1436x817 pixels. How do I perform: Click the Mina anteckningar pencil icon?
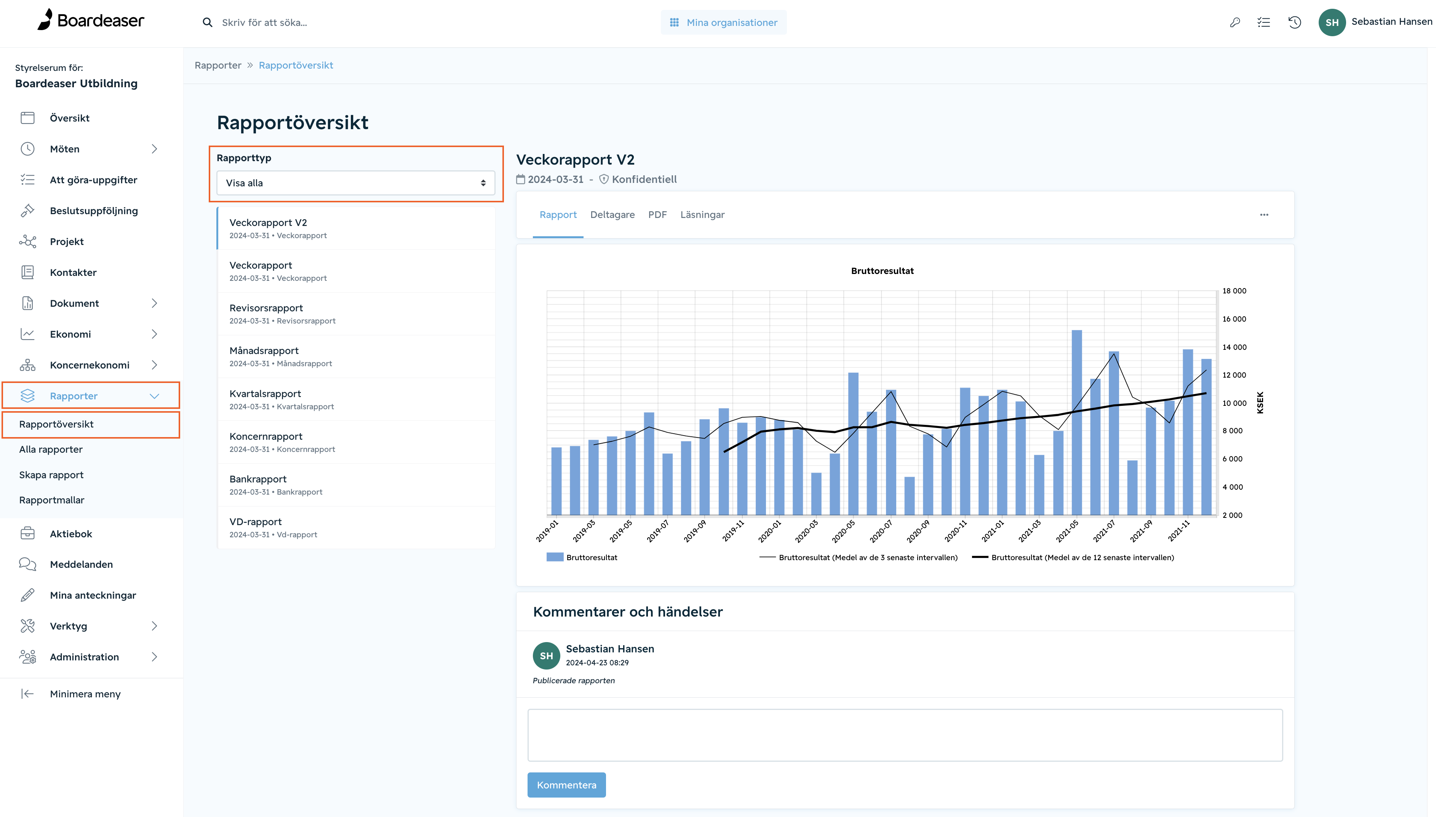click(27, 595)
